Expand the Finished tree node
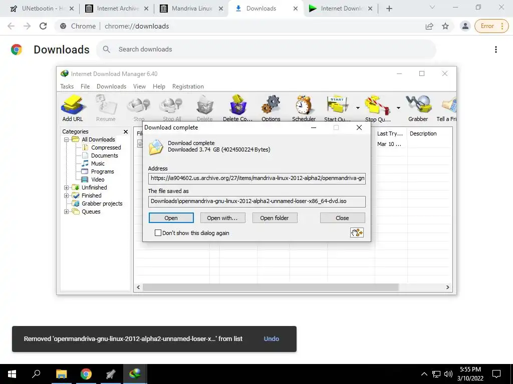The width and height of the screenshot is (513, 384). point(67,195)
